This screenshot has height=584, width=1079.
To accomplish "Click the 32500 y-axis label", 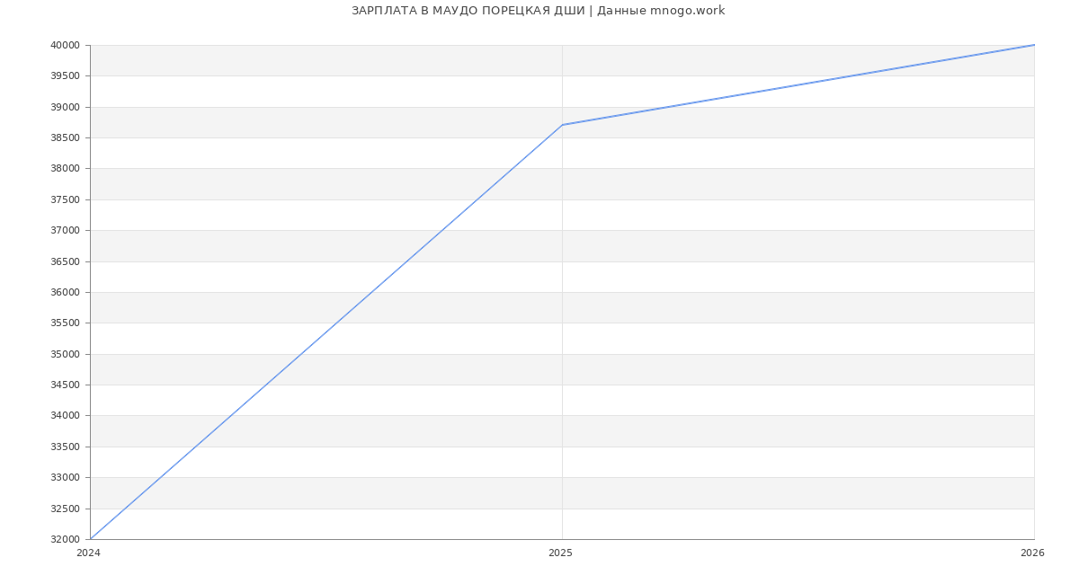I will click(x=66, y=509).
